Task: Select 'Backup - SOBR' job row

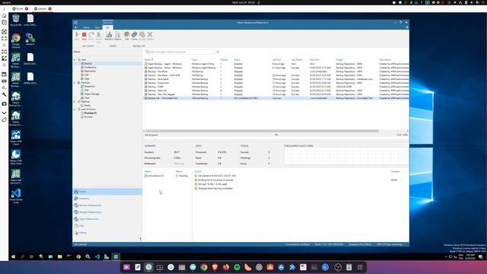Action: tap(276, 87)
